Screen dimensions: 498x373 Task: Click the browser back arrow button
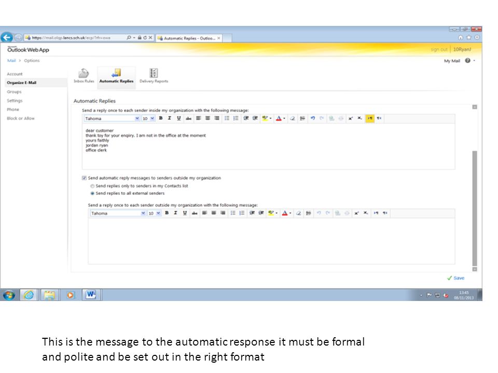[7, 37]
